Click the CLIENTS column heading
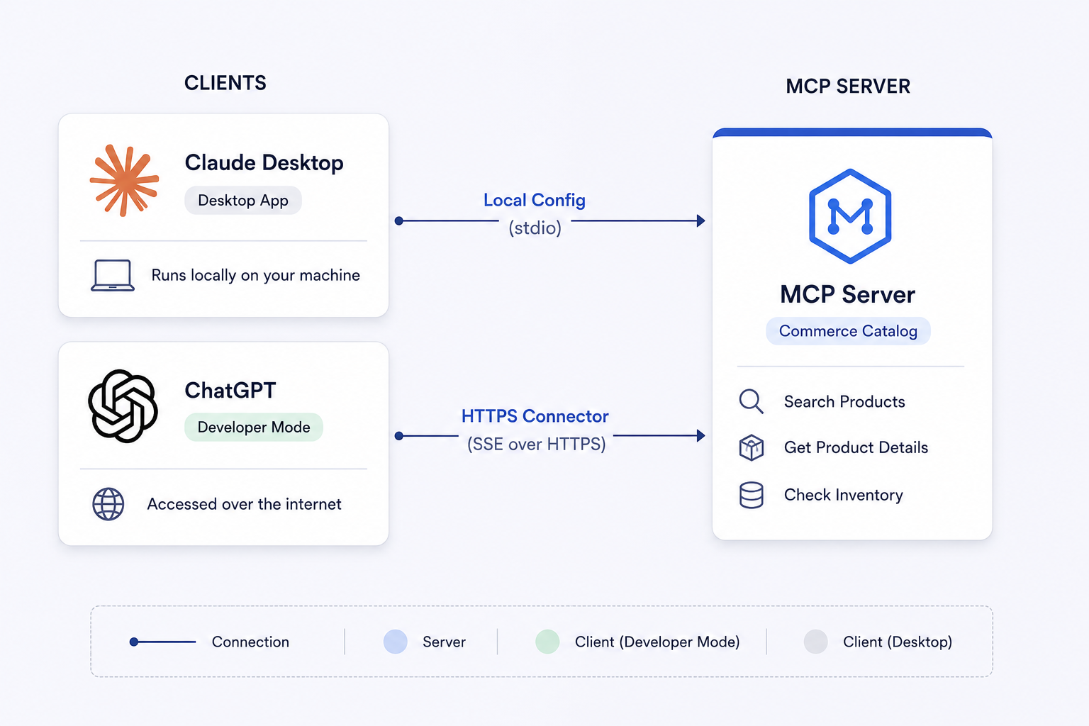The width and height of the screenshot is (1089, 726). [x=225, y=83]
